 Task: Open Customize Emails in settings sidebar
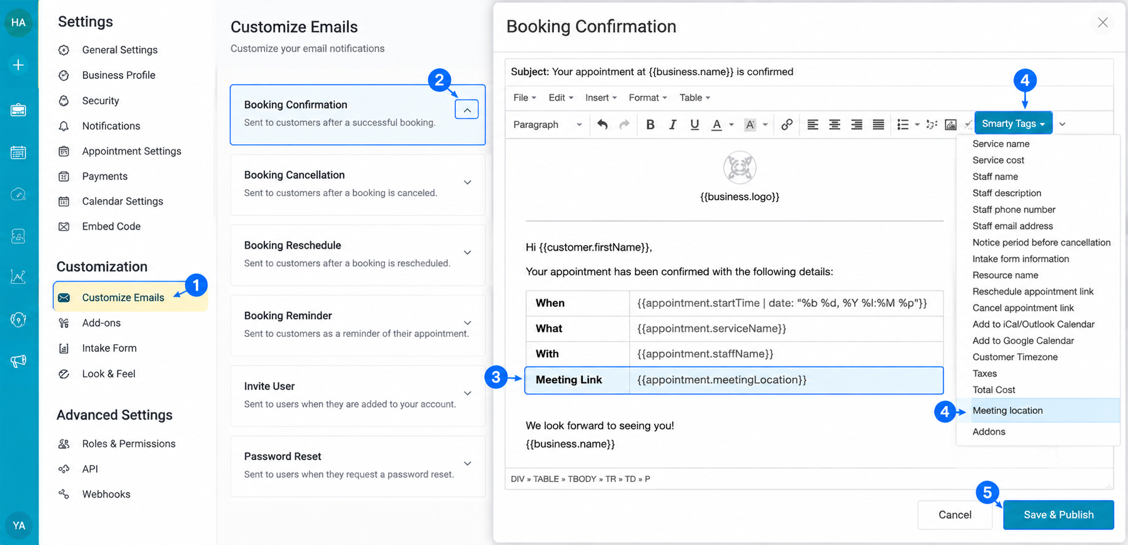coord(130,297)
